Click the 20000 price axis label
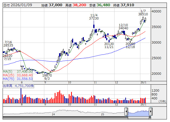This screenshot has height=122, width=170. pyautogui.click(x=156, y=73)
